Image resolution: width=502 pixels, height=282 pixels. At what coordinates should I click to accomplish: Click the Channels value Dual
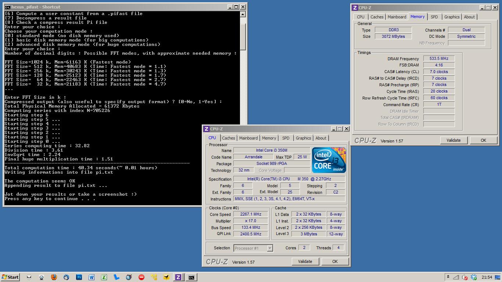[466, 30]
